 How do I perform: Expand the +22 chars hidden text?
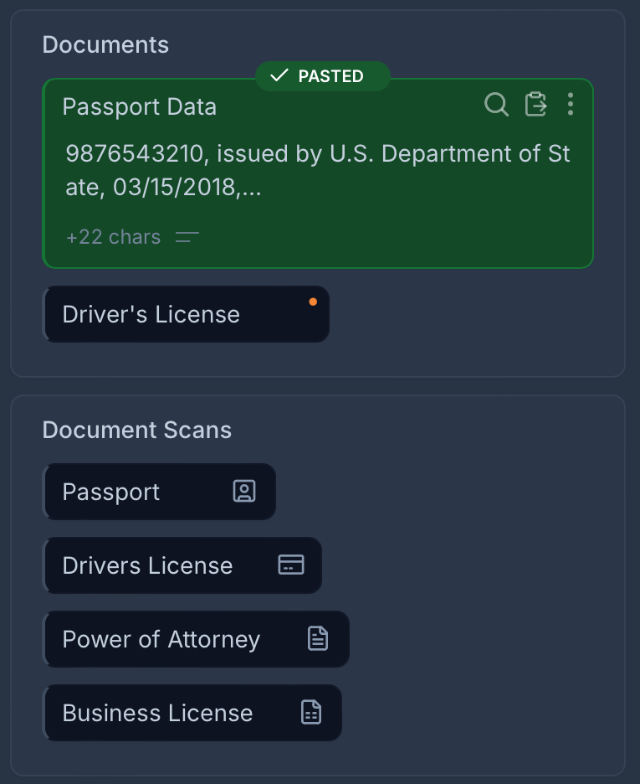coord(113,237)
